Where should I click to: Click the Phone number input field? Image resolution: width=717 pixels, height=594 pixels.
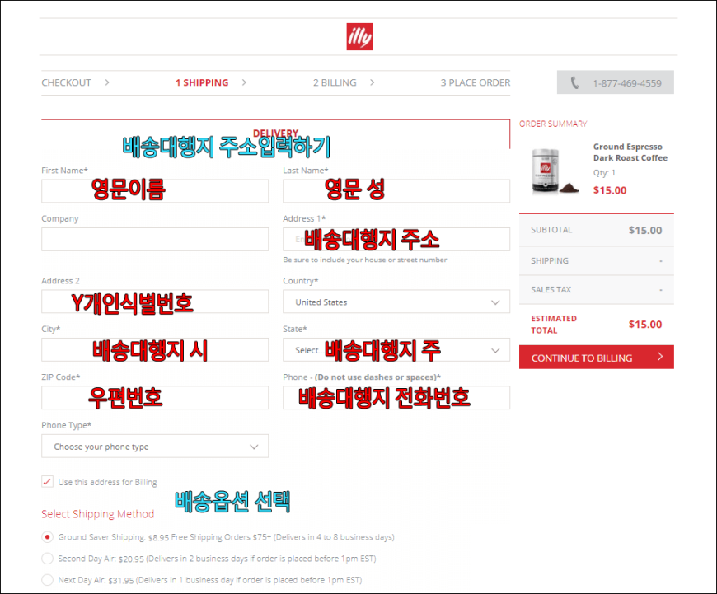(x=396, y=397)
